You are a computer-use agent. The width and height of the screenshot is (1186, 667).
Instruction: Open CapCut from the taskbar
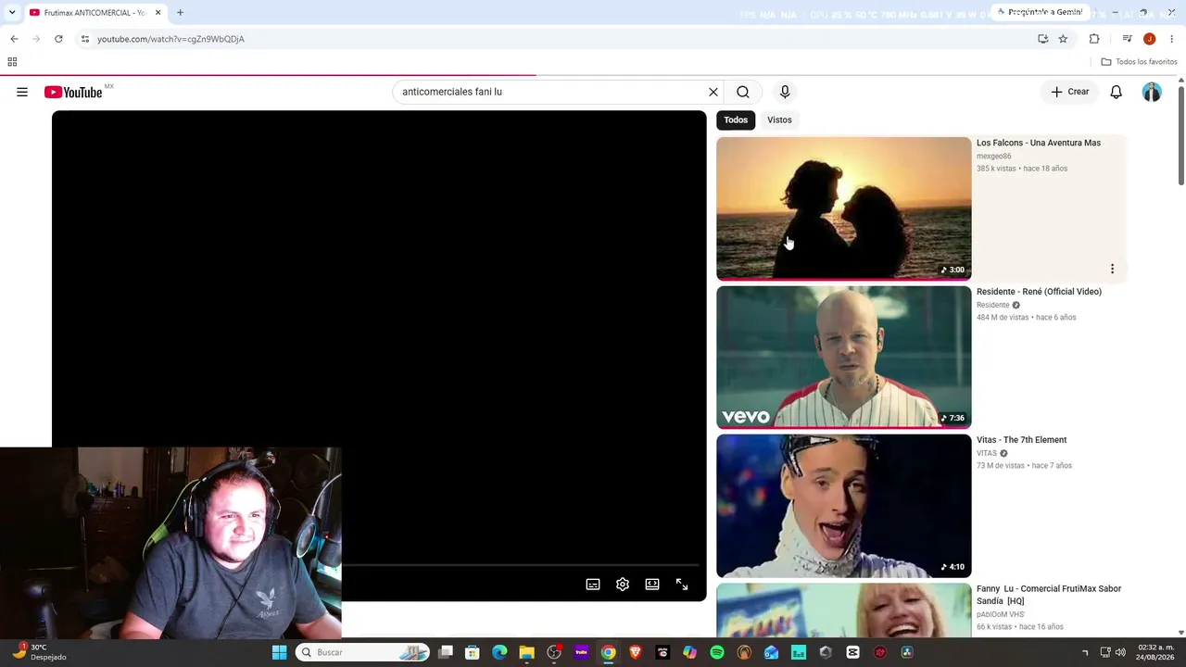853,652
